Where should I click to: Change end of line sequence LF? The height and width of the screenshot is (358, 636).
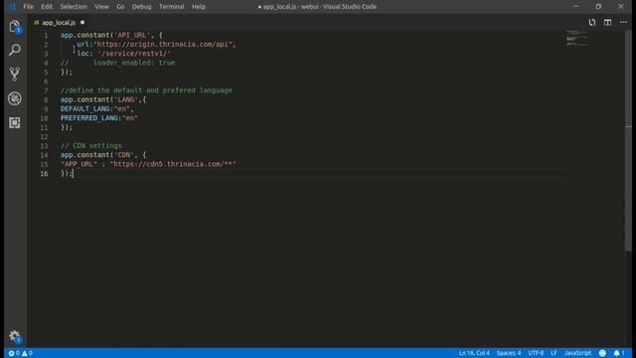[x=554, y=353]
